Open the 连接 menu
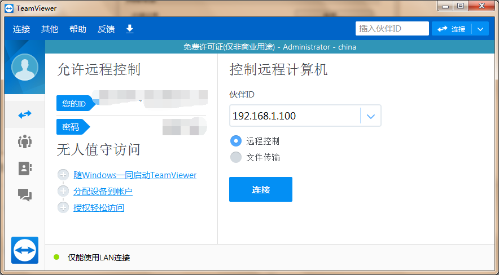The height and width of the screenshot is (275, 499). (21, 29)
